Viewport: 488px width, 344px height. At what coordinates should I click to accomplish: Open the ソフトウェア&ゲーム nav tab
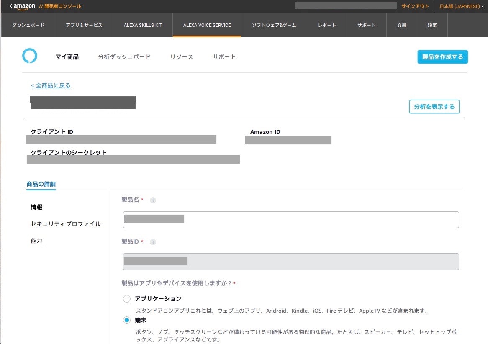[x=274, y=25]
